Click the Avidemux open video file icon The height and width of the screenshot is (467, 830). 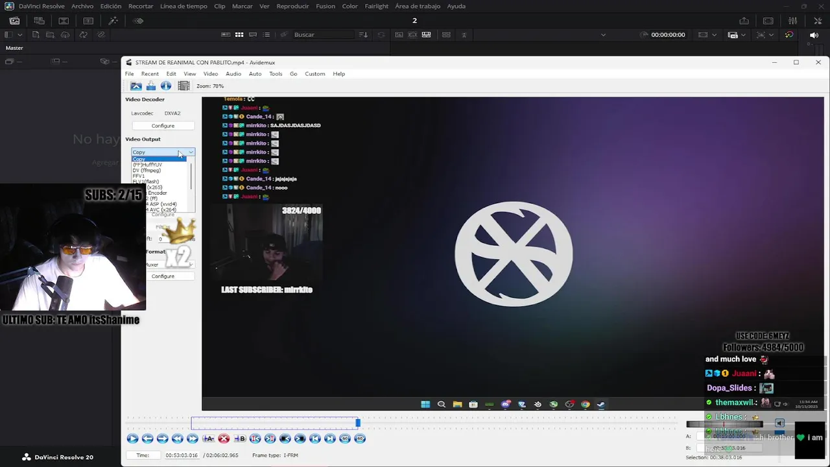click(x=136, y=86)
